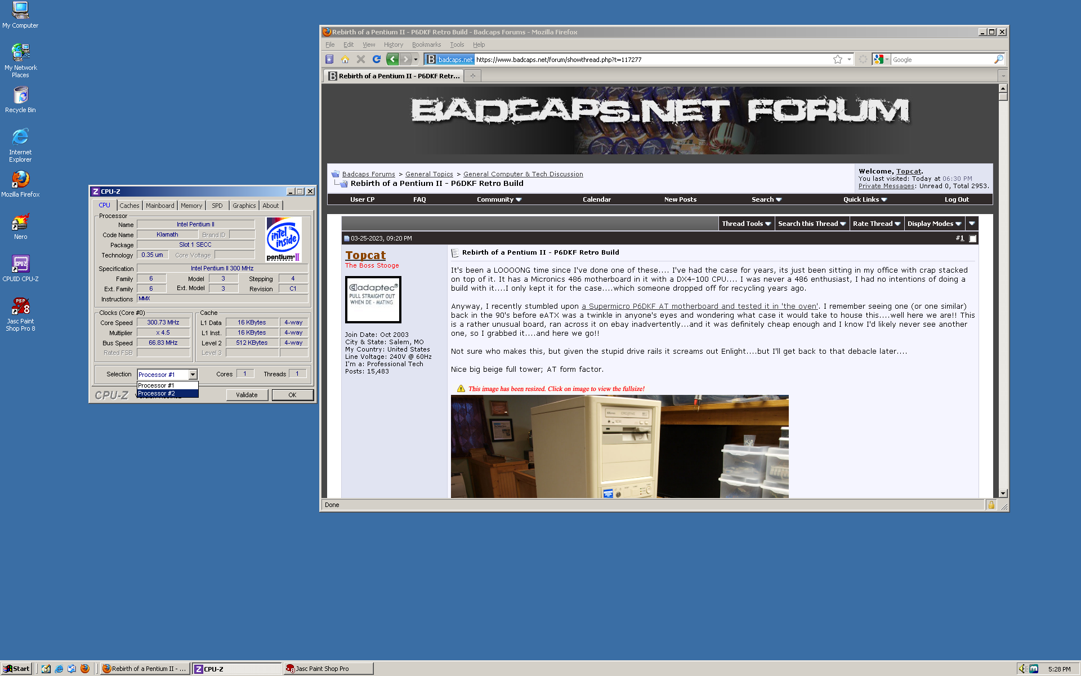This screenshot has width=1081, height=676.
Task: Open the SPD tab
Action: click(x=217, y=206)
